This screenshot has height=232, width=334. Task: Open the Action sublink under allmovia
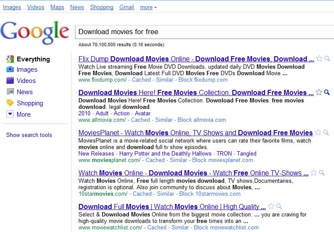coord(122,114)
